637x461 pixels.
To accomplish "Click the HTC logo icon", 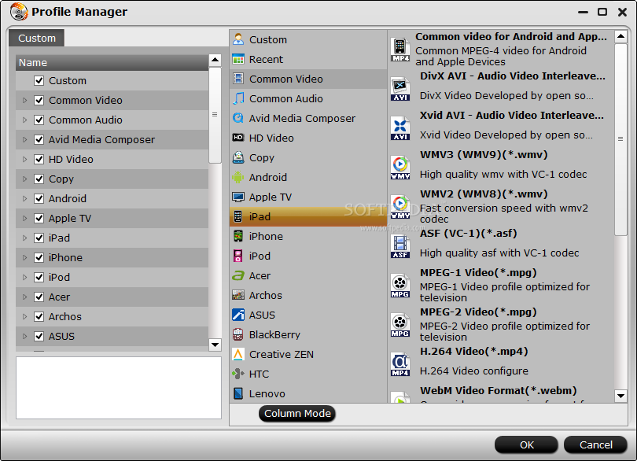I will pyautogui.click(x=238, y=374).
